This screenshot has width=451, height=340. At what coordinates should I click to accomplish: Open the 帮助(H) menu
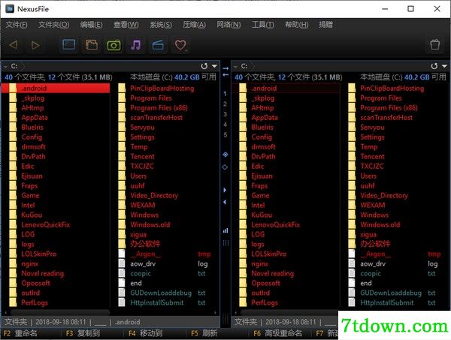tap(297, 25)
